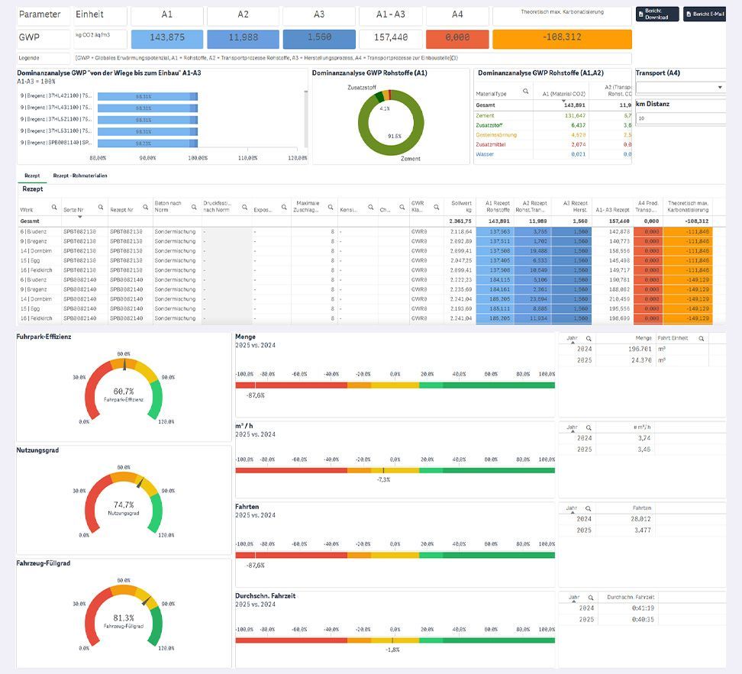742x674 pixels.
Task: Search the GWR Kla... column
Action: coord(437,208)
